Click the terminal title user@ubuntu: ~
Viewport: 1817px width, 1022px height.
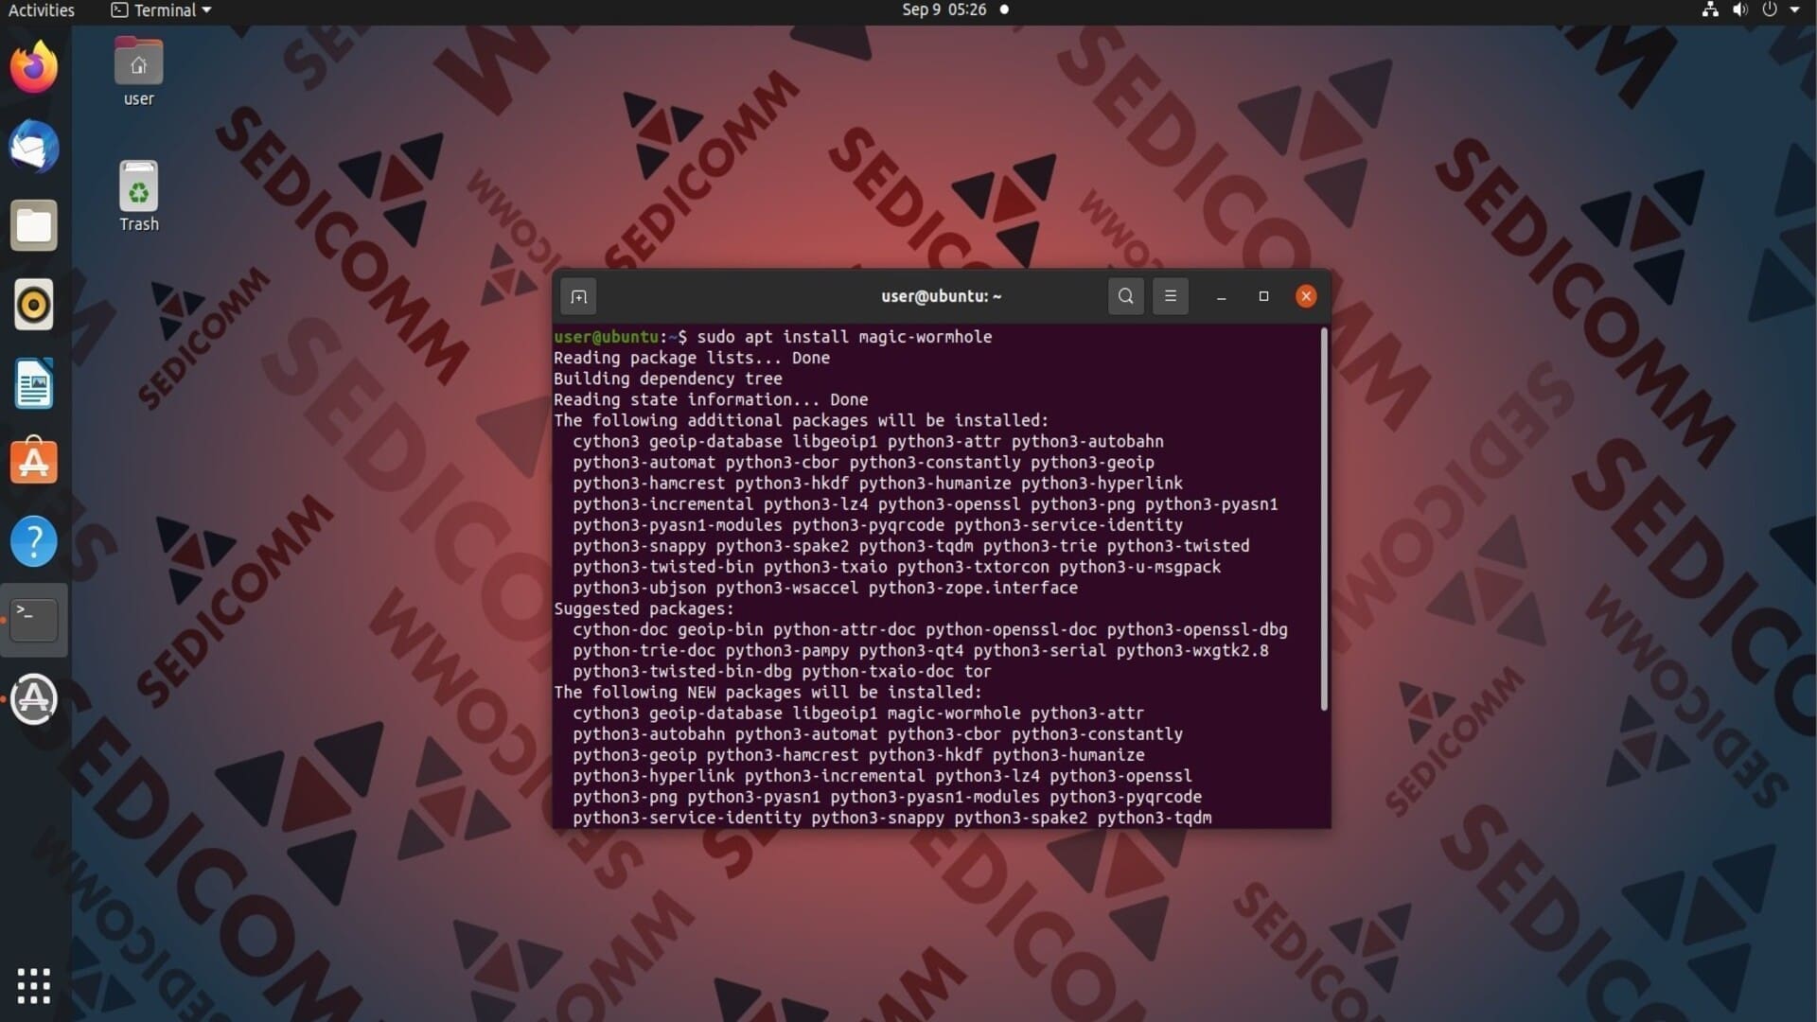pyautogui.click(x=942, y=296)
